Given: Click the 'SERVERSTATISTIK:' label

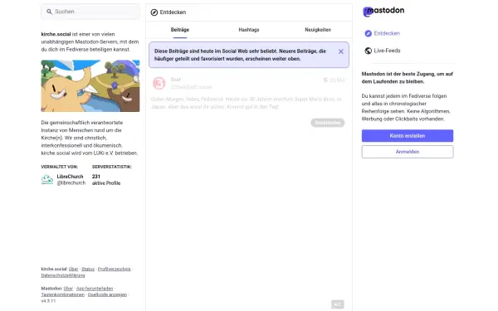Looking at the screenshot, I should 112,167.
